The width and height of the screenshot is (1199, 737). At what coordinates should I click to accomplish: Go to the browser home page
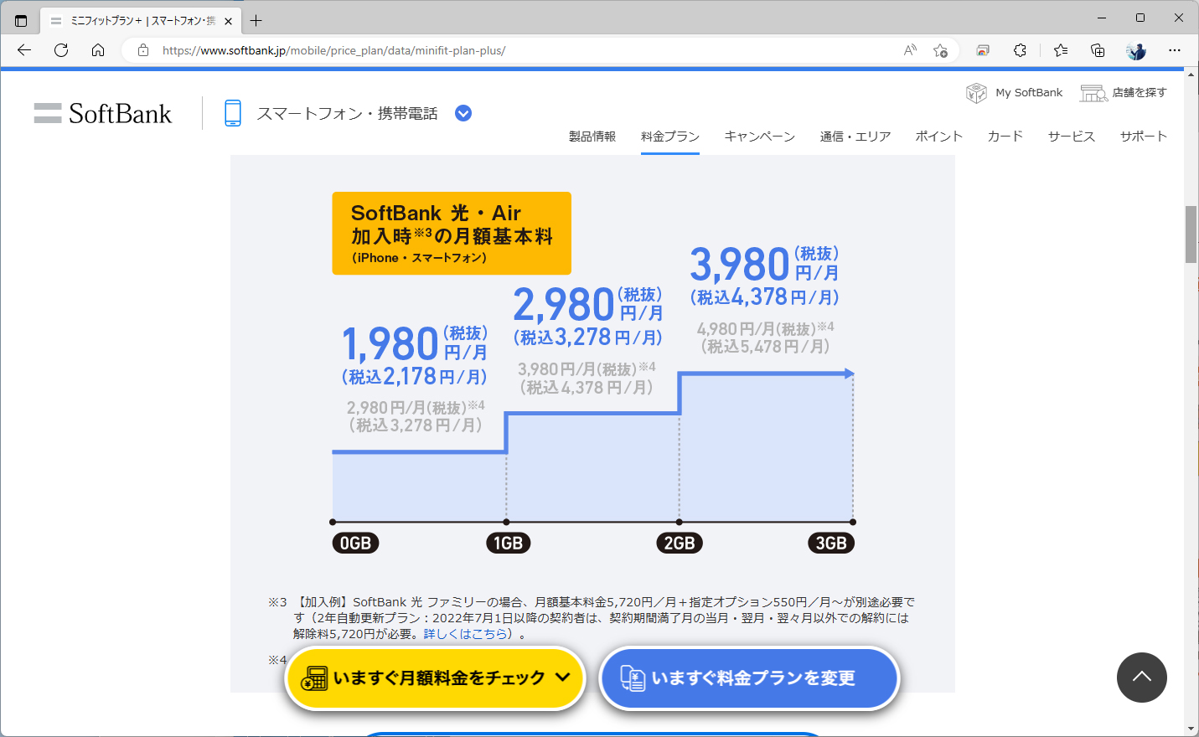coord(98,50)
